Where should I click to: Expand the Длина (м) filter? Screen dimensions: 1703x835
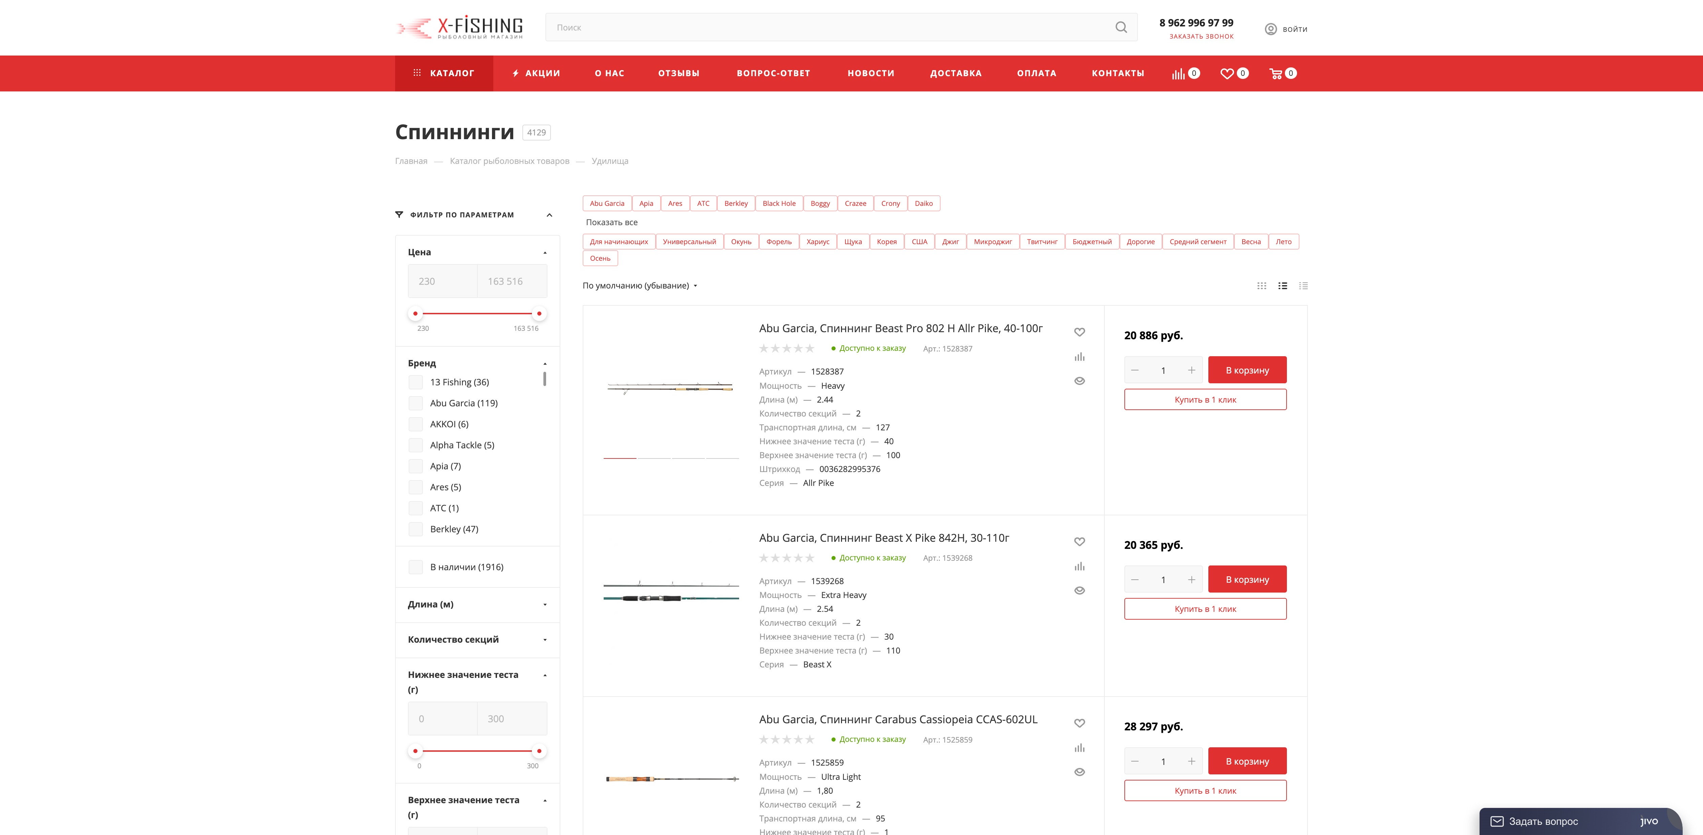pyautogui.click(x=545, y=605)
